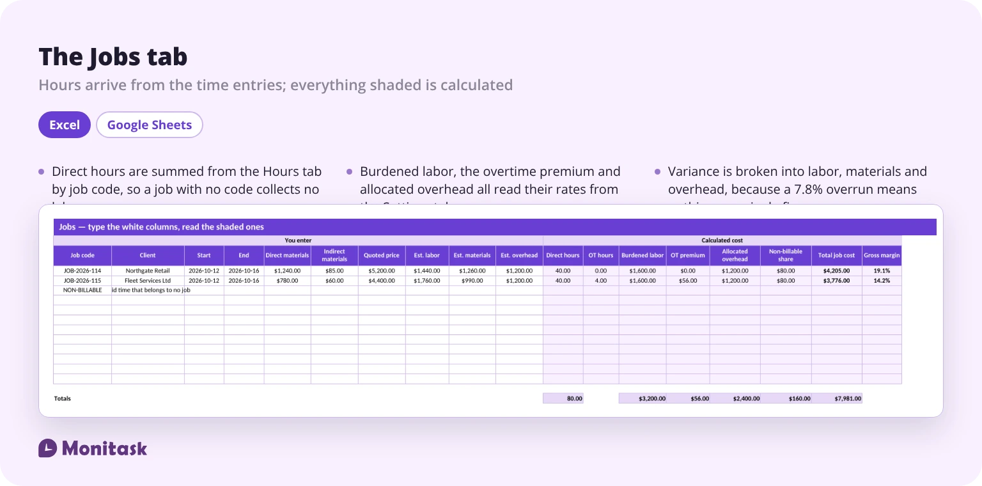The height and width of the screenshot is (486, 982).
Task: Click the $85.00 indirect materials cell
Action: (334, 270)
